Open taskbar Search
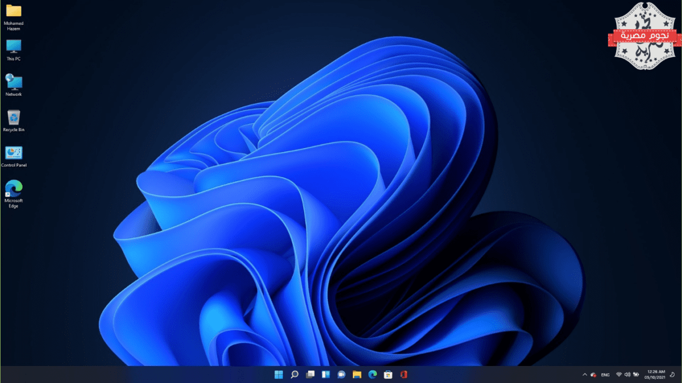The image size is (682, 383). pyautogui.click(x=294, y=374)
